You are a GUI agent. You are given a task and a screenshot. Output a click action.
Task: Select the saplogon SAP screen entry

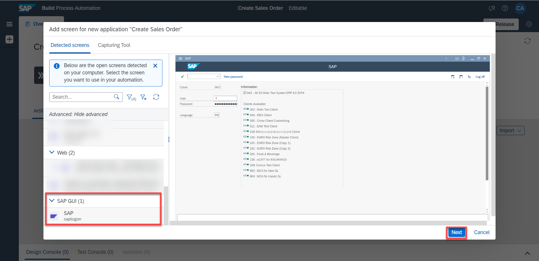(104, 216)
